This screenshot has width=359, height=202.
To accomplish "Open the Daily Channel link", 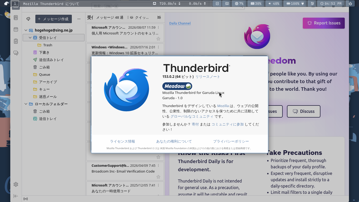I will point(180,23).
